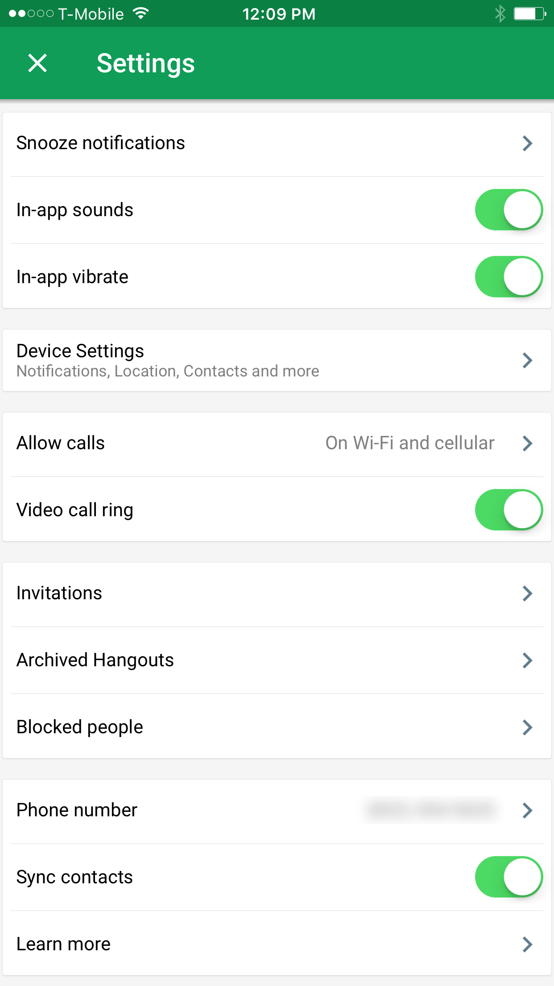Open the Archived Hangouts entry
The height and width of the screenshot is (986, 554).
click(x=277, y=660)
